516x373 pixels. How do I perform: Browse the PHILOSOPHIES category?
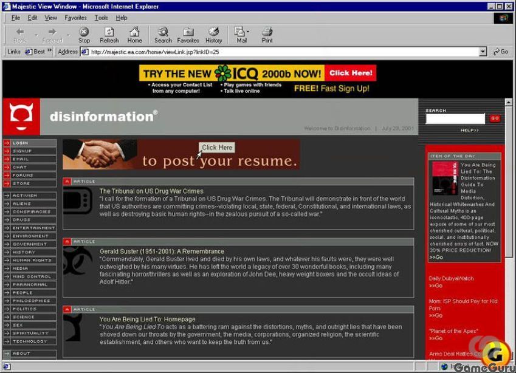(30, 301)
